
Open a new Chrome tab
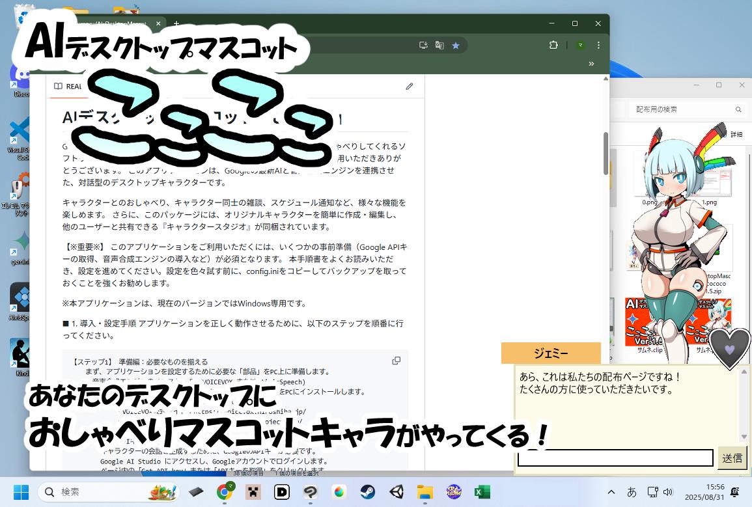pyautogui.click(x=176, y=24)
